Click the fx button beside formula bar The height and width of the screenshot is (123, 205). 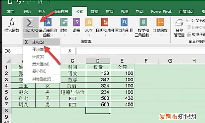click(70, 51)
